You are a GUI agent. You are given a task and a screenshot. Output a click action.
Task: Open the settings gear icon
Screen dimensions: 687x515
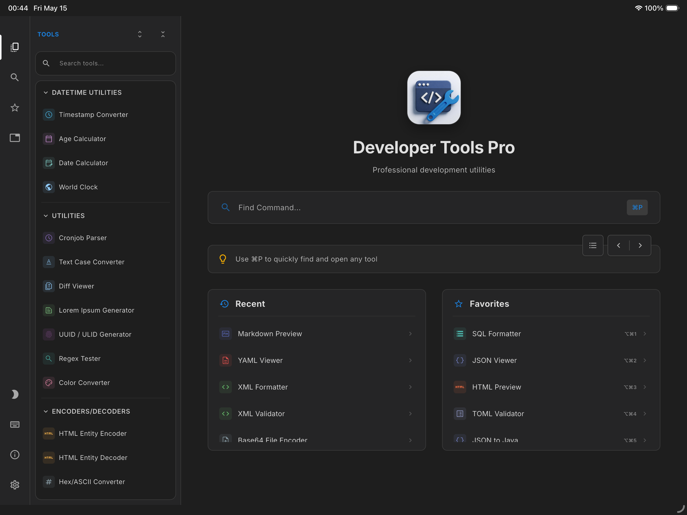click(15, 485)
